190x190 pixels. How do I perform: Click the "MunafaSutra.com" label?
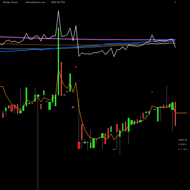coord(35,2)
